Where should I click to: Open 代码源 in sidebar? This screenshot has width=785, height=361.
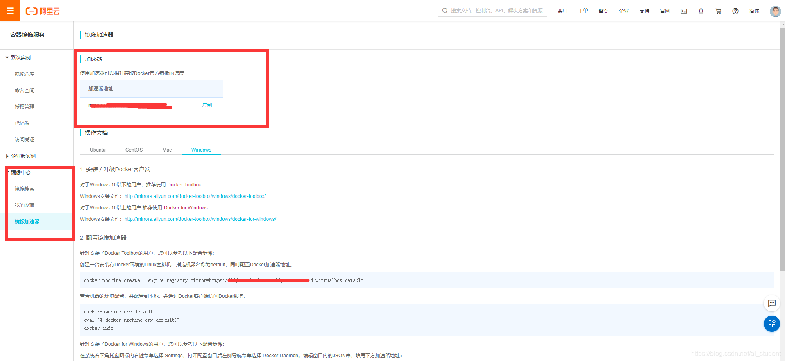click(x=22, y=123)
